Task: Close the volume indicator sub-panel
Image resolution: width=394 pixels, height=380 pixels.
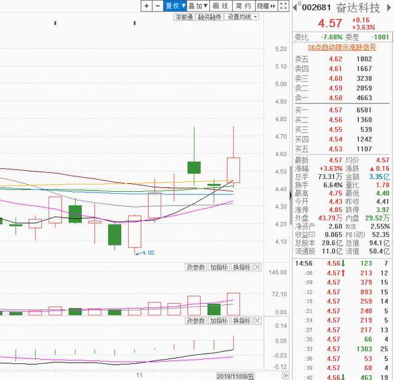Action: click(257, 267)
